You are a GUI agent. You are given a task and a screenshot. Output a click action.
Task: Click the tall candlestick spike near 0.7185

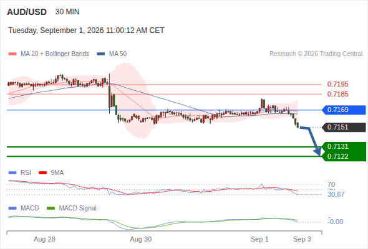(x=109, y=94)
